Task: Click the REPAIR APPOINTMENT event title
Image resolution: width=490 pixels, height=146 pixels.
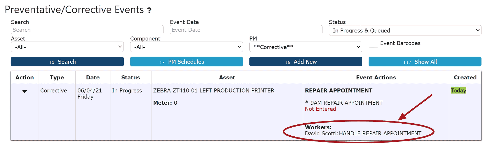Action: tap(338, 91)
